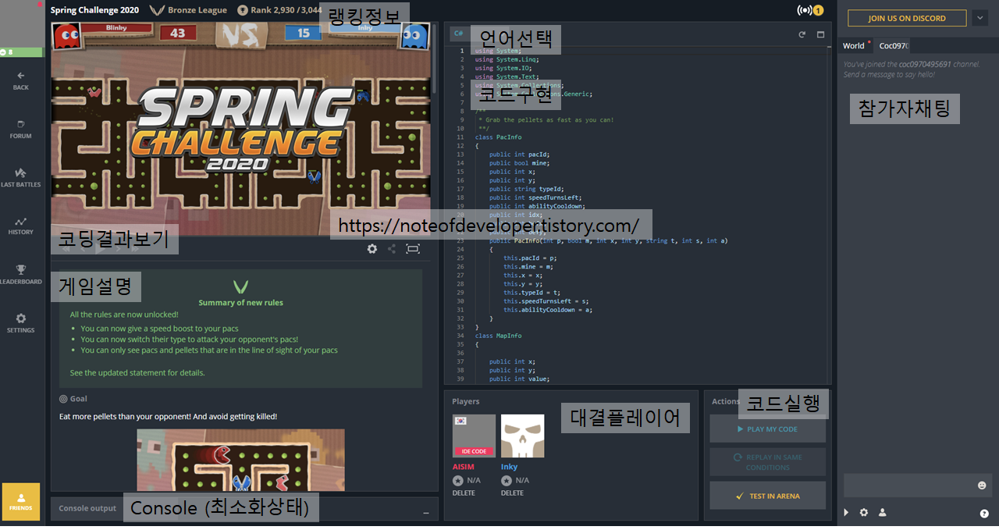Click the Summary of new rules heading

[x=240, y=303]
